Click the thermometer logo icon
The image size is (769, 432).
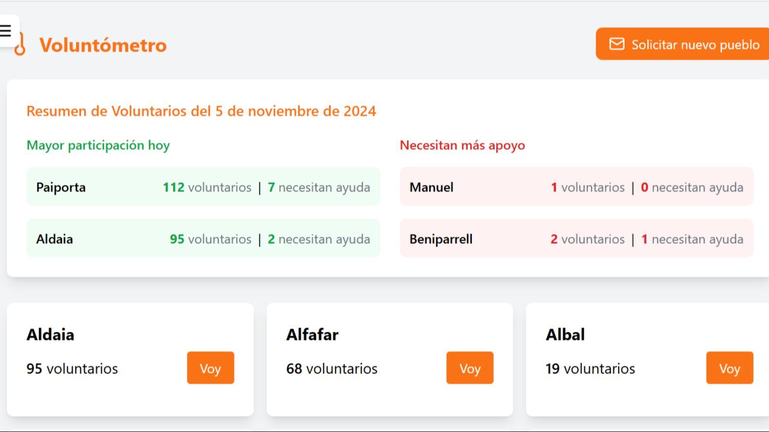point(20,45)
